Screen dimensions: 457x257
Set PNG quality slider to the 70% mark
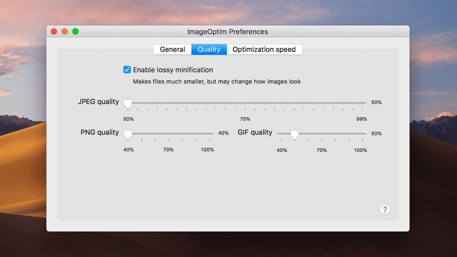tap(168, 134)
